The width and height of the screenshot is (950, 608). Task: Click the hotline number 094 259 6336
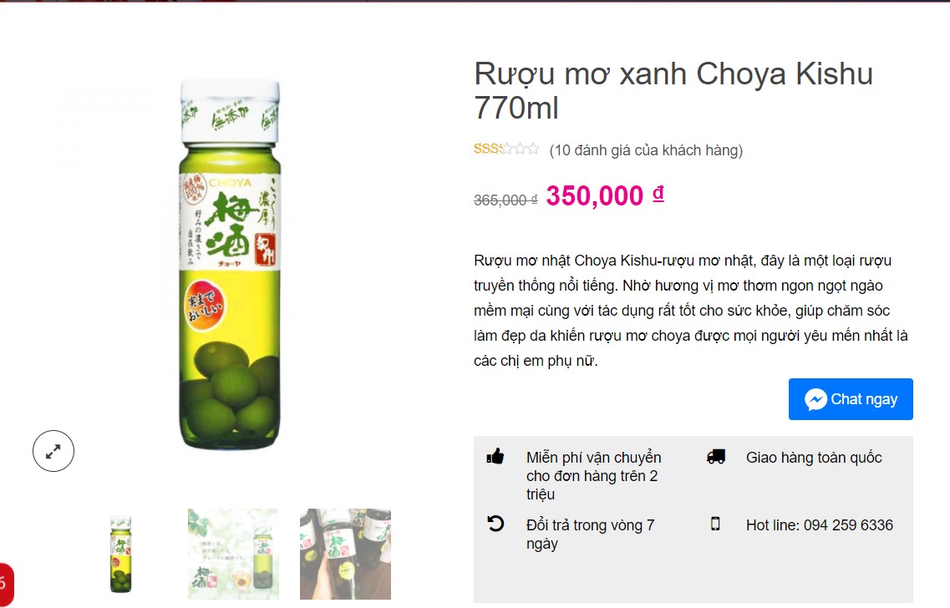[847, 525]
